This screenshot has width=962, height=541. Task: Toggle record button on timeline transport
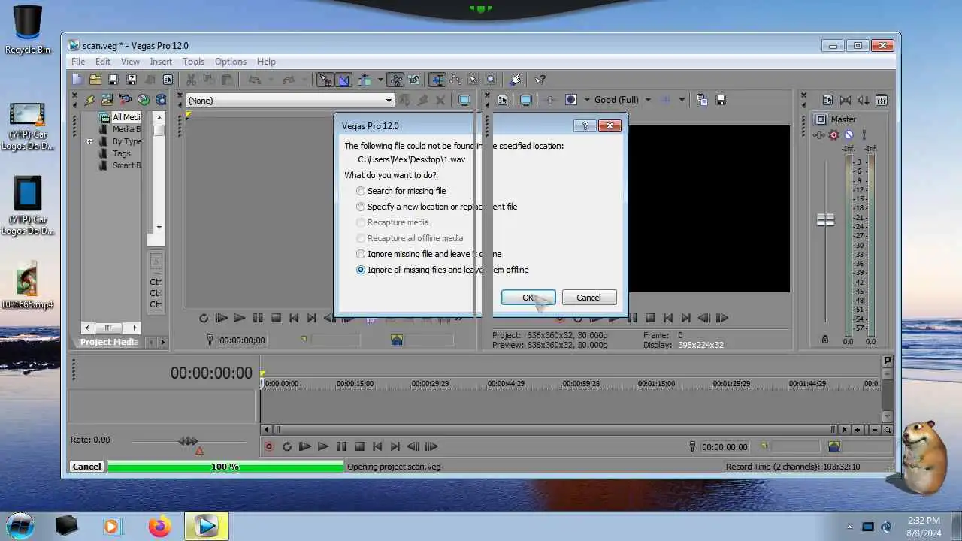pos(269,446)
